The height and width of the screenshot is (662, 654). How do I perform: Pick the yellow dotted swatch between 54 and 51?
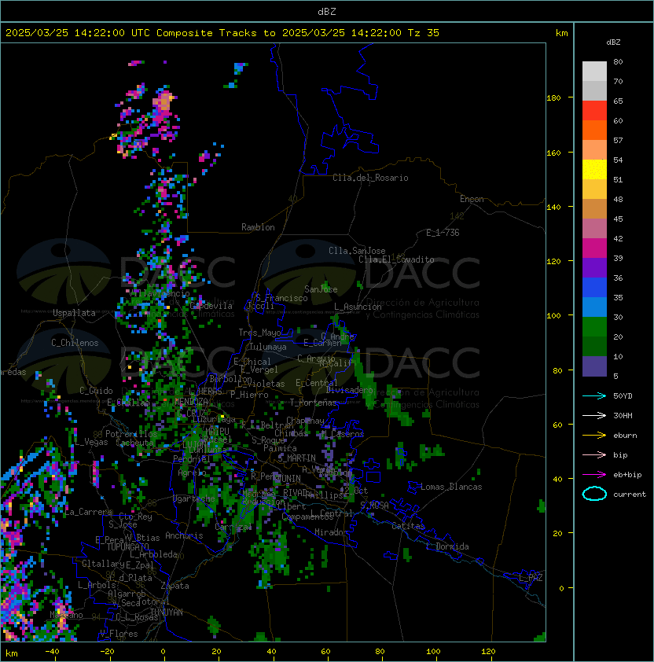point(594,170)
